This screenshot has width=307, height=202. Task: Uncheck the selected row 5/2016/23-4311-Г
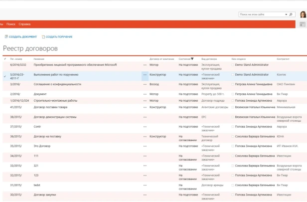point(5,76)
